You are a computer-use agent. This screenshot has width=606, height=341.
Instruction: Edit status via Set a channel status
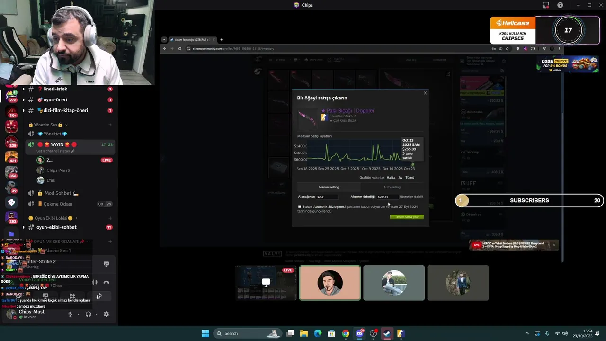(55, 151)
